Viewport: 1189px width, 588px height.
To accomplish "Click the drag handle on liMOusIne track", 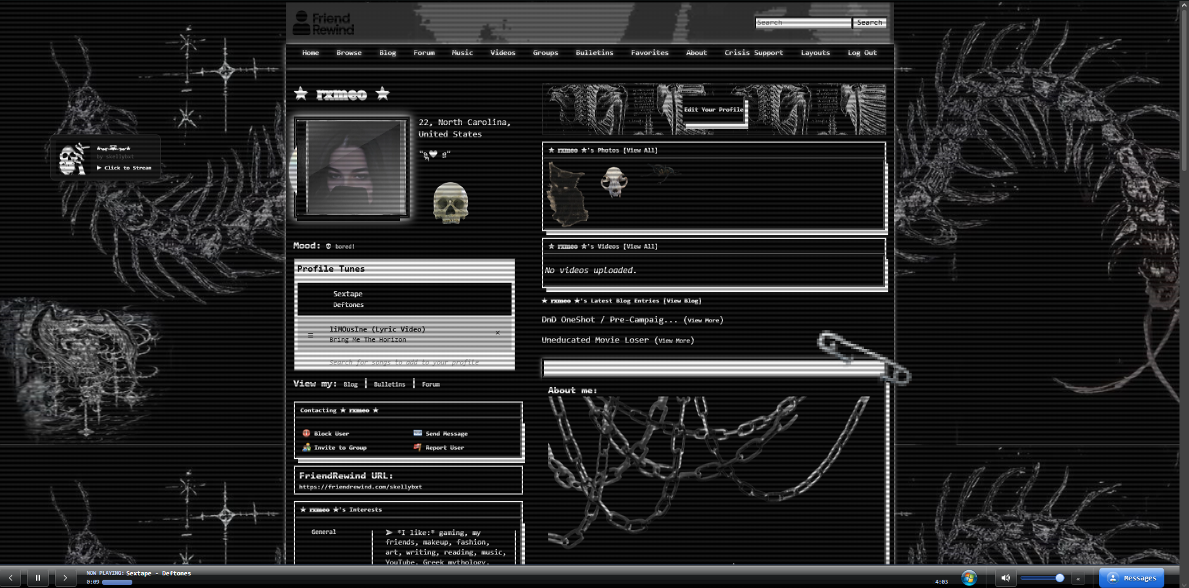I will (x=310, y=335).
